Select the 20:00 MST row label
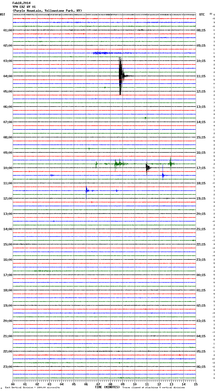 click(x=8, y=321)
